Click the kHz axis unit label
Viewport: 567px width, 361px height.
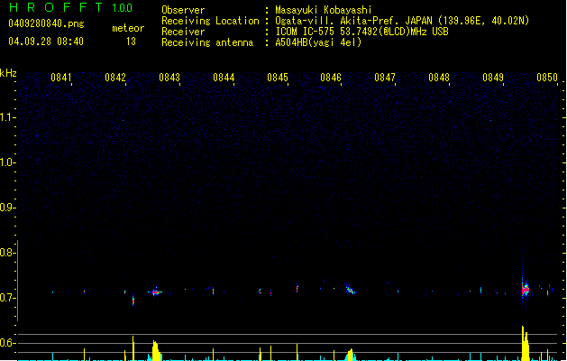8,73
